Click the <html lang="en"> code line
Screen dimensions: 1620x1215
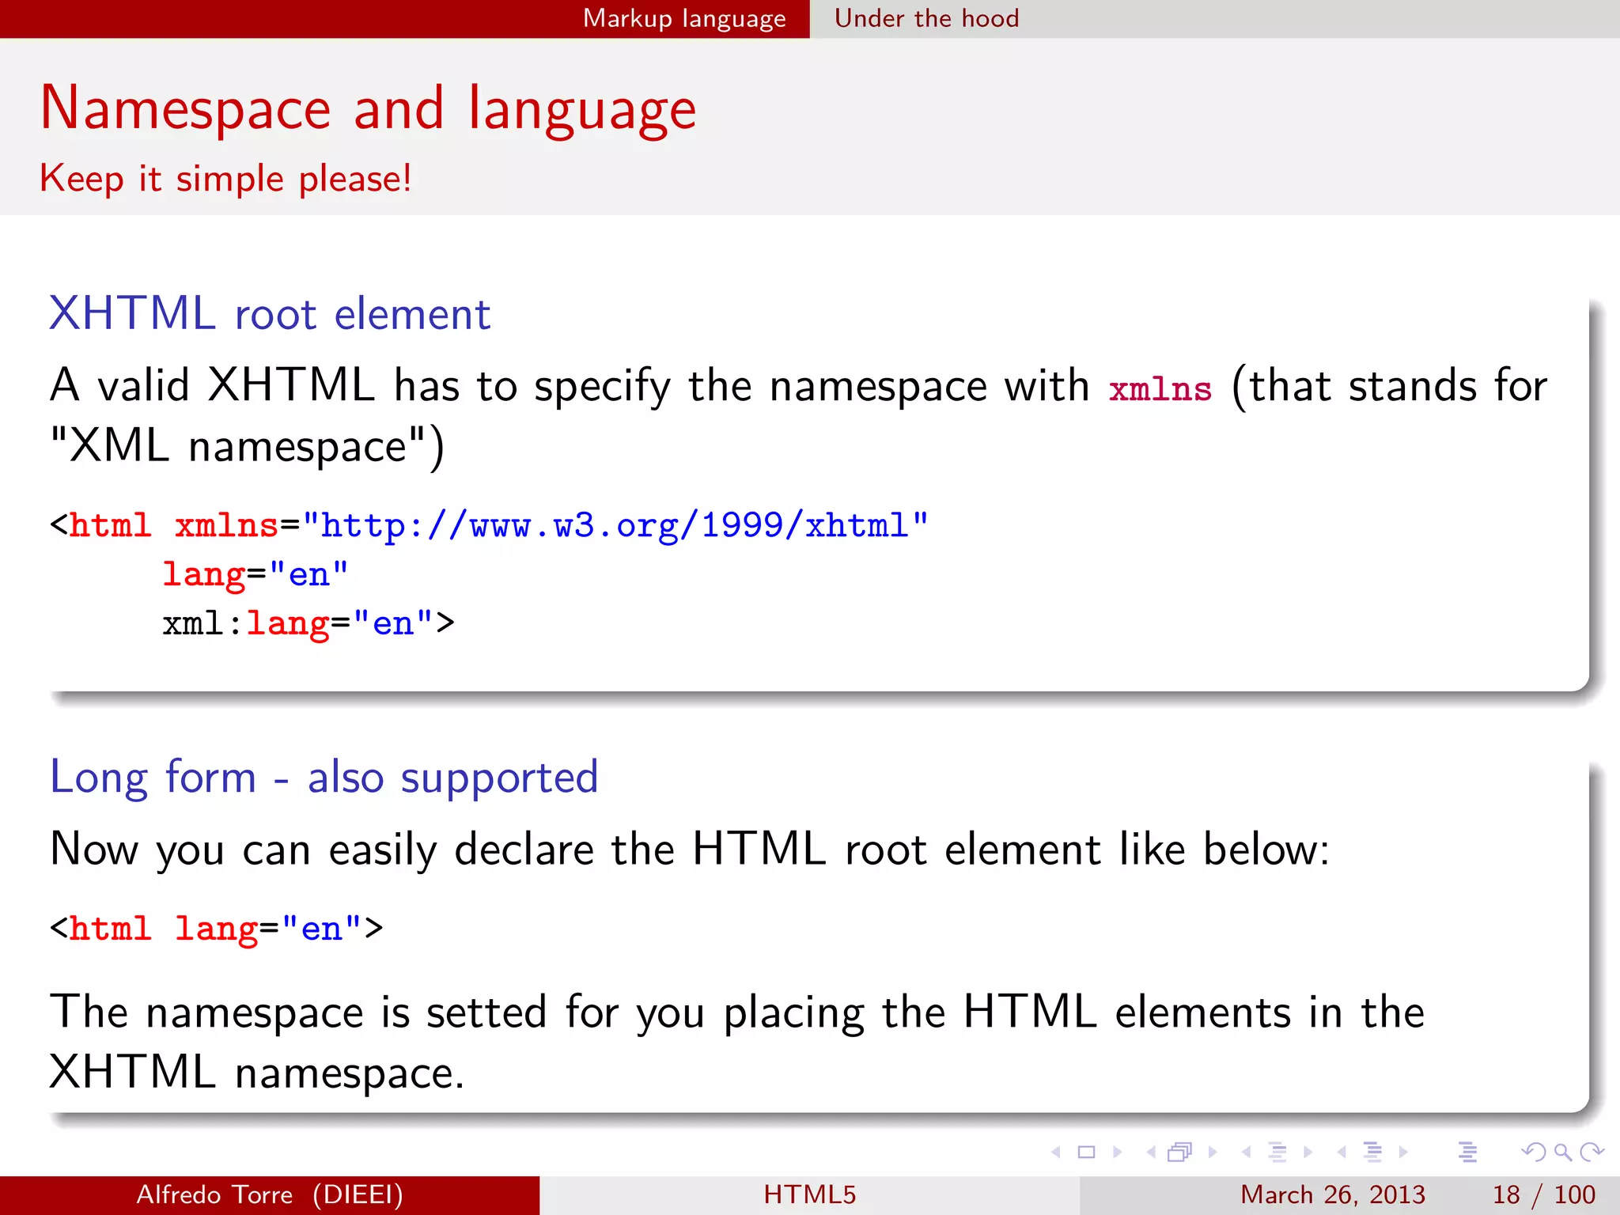pos(216,928)
